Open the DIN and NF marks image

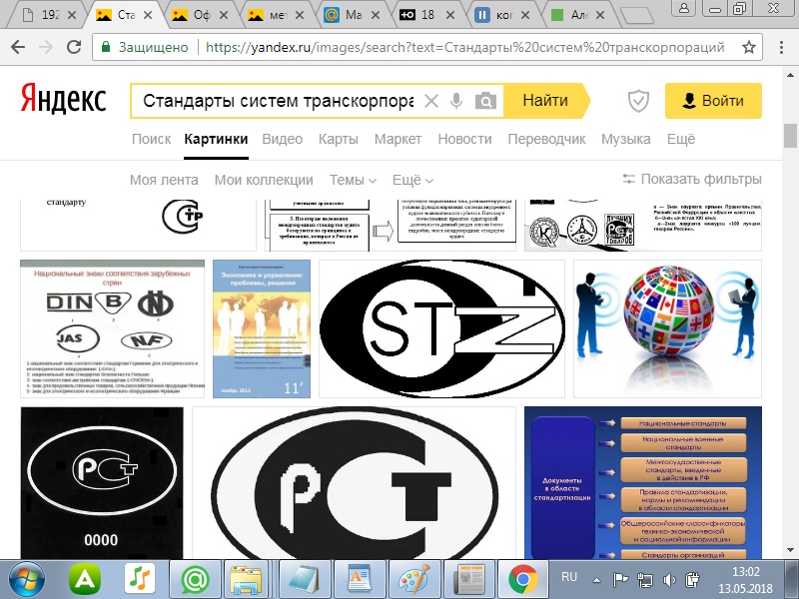112,328
